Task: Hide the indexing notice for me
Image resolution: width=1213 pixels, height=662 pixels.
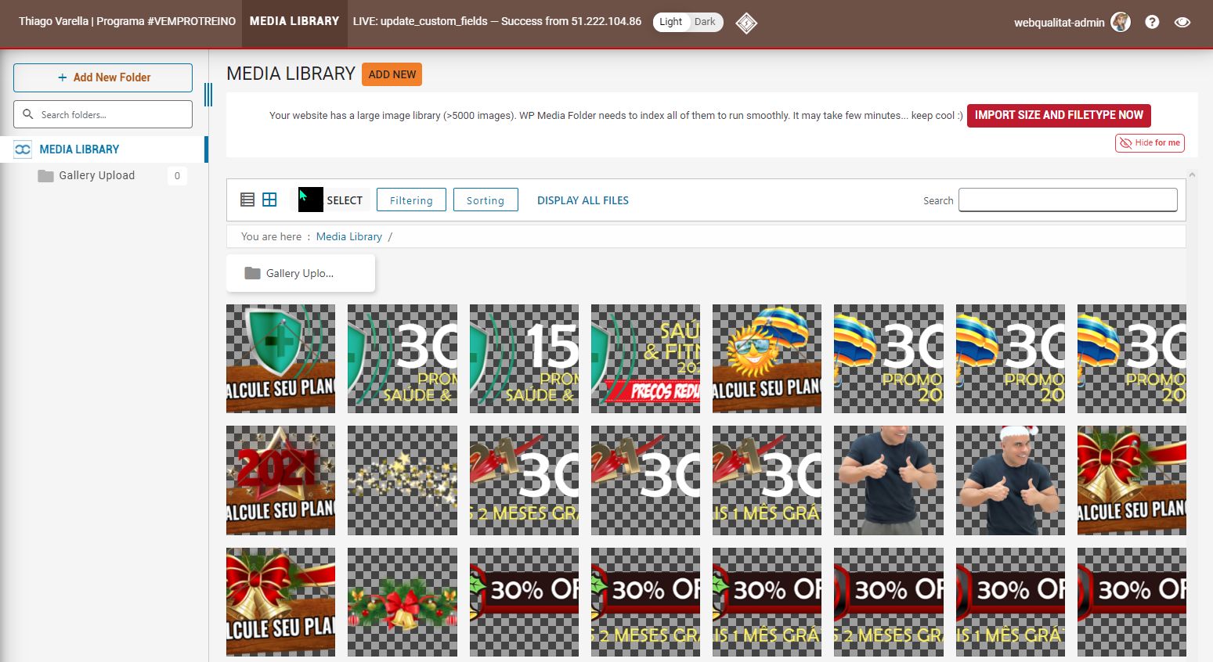Action: coord(1150,143)
